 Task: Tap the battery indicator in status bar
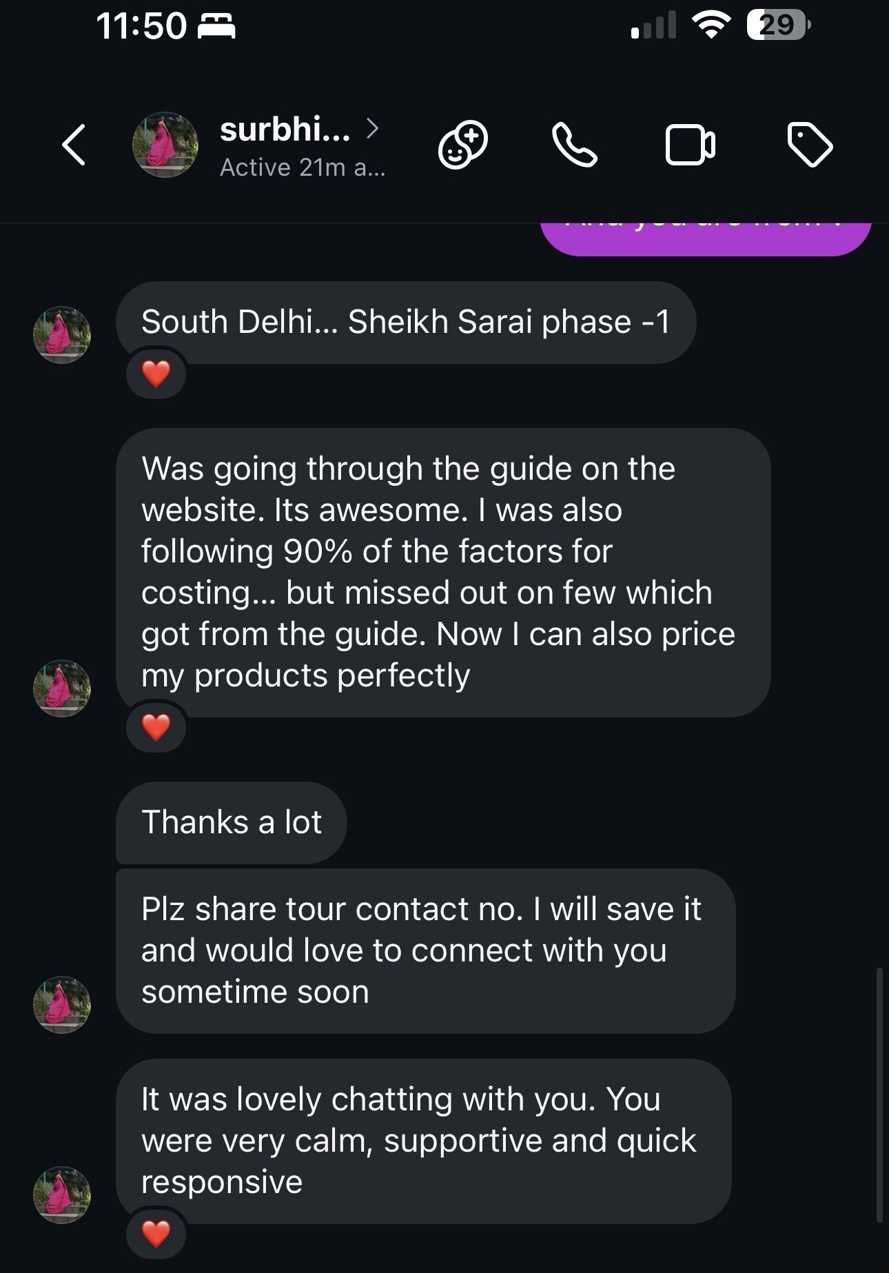777,26
